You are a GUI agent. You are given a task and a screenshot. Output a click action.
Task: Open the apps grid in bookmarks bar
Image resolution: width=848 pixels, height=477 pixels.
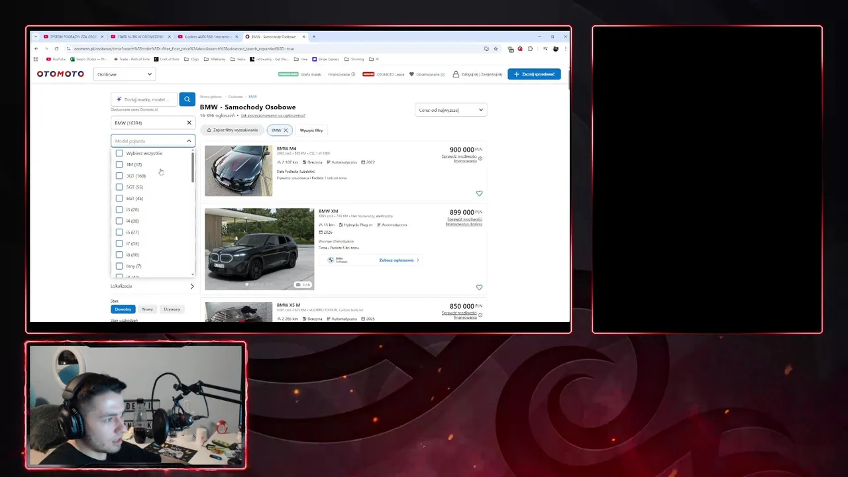pyautogui.click(x=36, y=59)
